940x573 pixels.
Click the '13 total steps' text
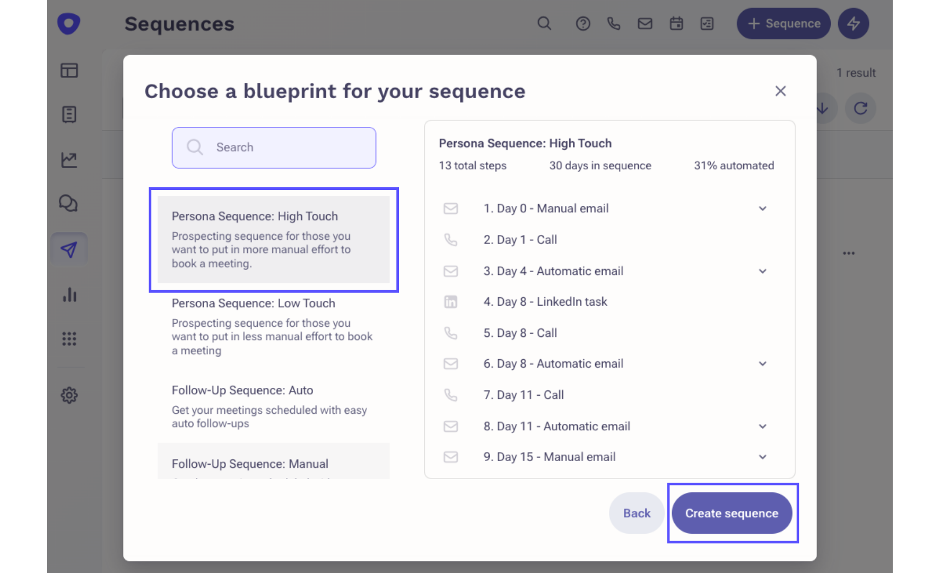click(x=473, y=166)
